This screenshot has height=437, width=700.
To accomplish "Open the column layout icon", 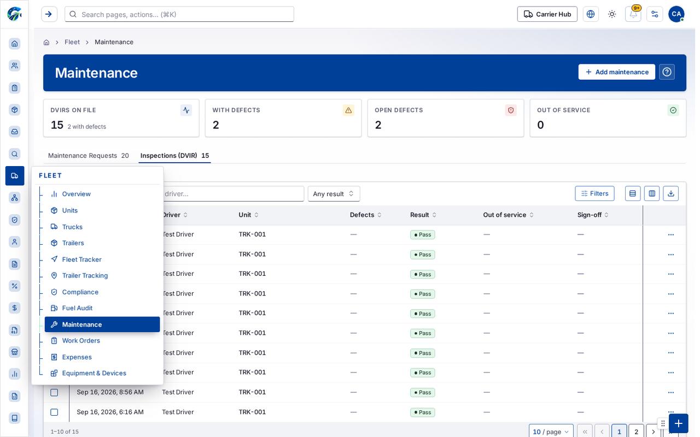I will pos(652,193).
